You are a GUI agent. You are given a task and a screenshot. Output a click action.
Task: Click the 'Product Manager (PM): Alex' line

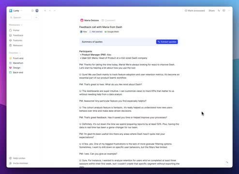coord(96,55)
